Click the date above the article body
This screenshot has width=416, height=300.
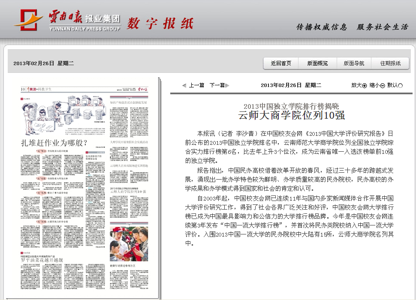291,85
